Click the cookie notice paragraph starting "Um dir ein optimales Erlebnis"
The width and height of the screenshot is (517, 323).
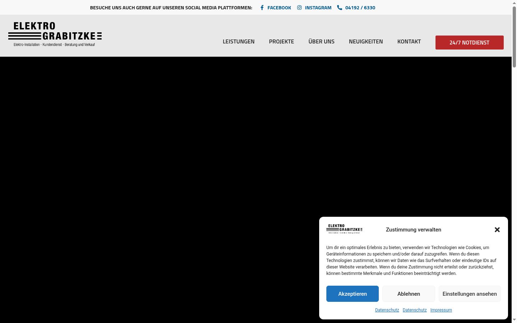(x=412, y=261)
